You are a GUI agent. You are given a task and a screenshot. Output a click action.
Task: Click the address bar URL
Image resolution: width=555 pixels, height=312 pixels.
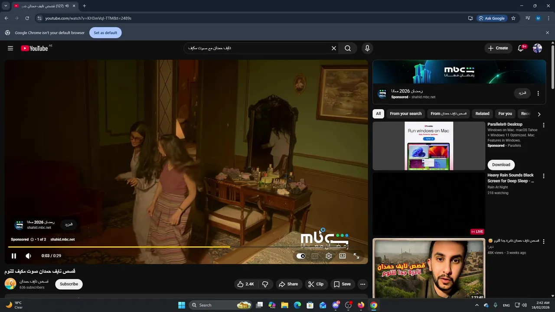(88, 18)
